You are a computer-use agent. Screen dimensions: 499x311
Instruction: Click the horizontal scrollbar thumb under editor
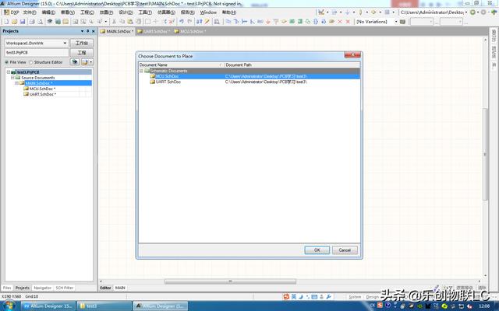tap(230, 281)
